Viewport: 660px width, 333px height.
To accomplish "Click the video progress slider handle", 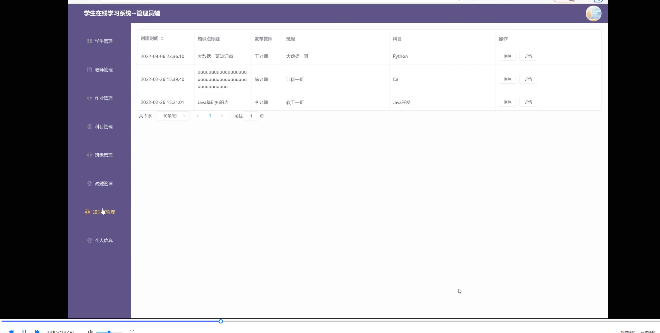I will click(221, 321).
